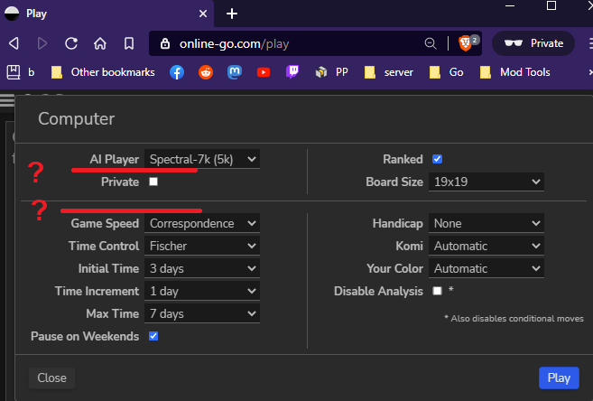Open the Twitch bookmark icon
This screenshot has width=593, height=401.
[x=292, y=72]
